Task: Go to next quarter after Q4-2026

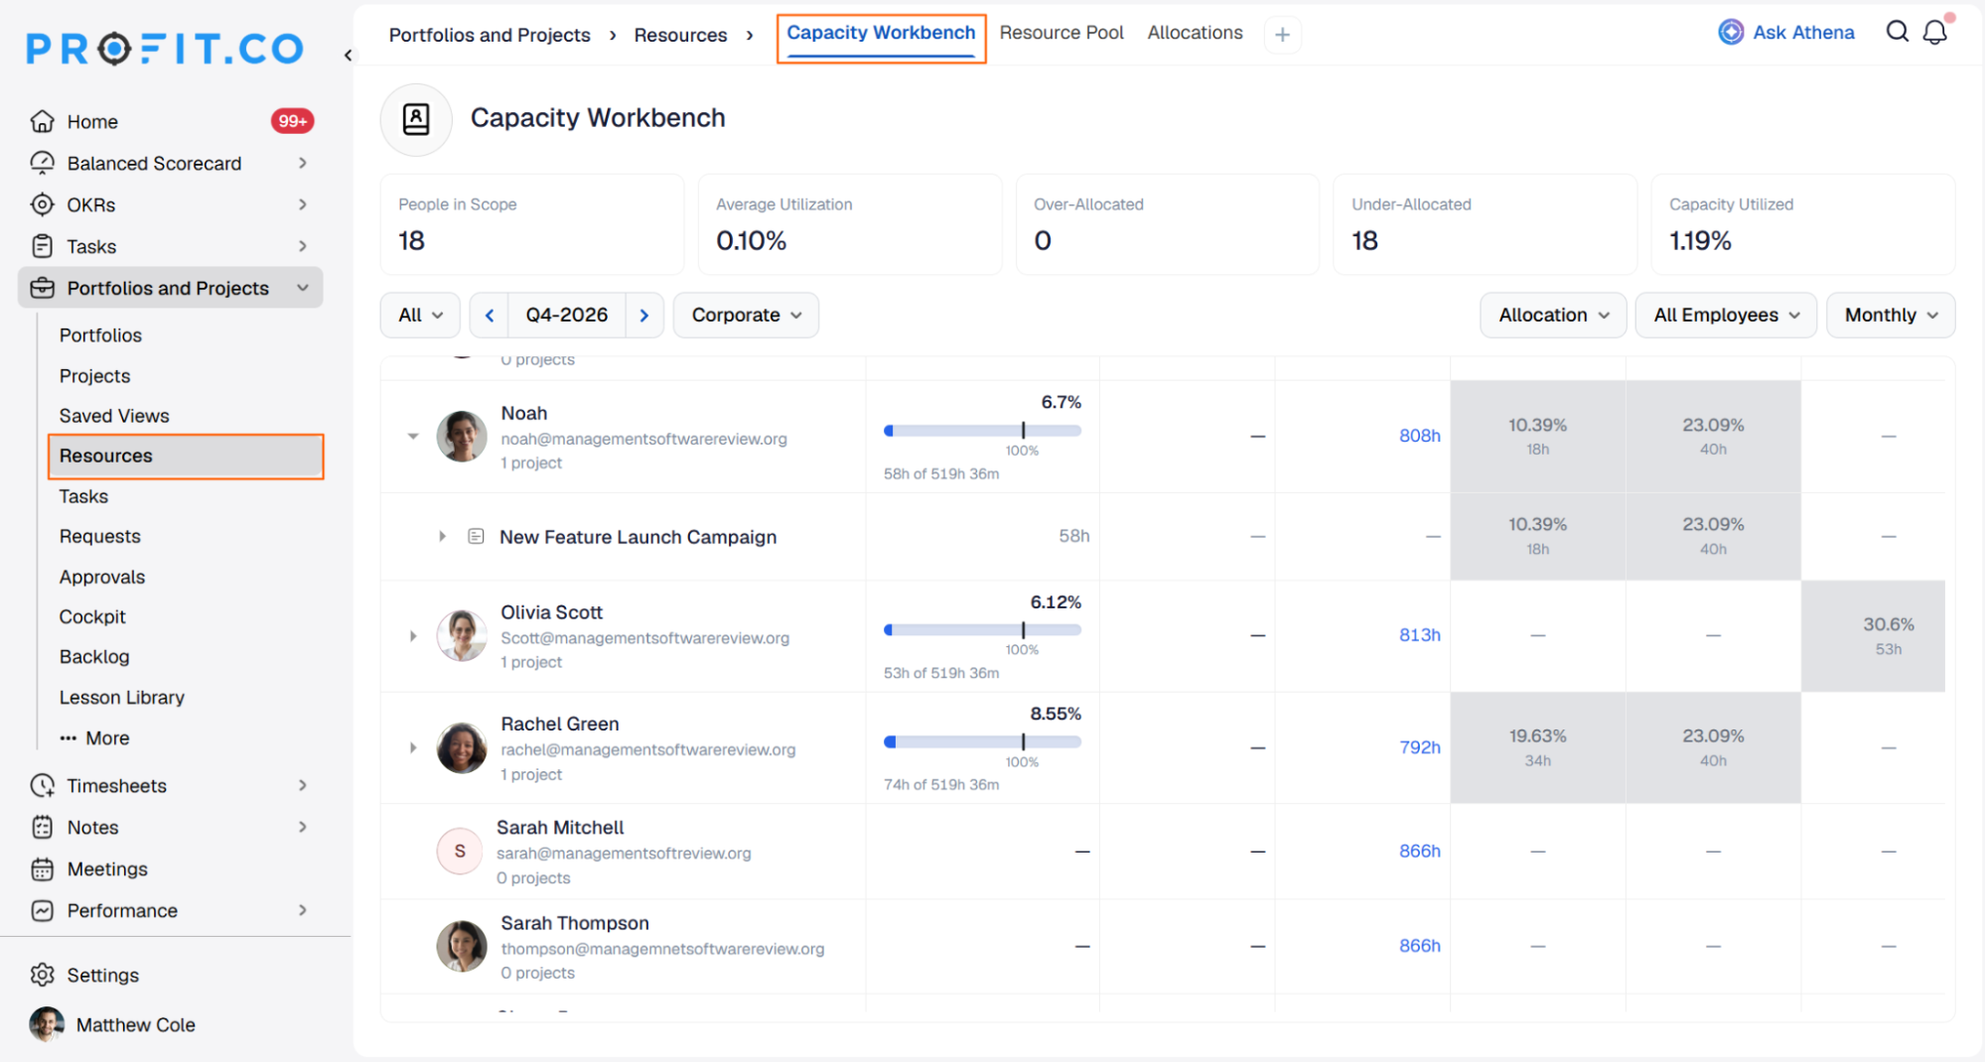Action: click(x=644, y=315)
